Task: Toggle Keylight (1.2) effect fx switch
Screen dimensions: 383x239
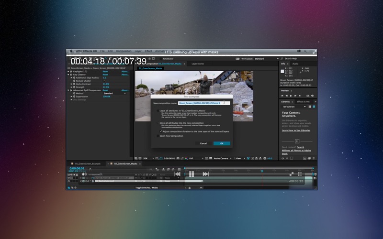Action: click(71, 71)
